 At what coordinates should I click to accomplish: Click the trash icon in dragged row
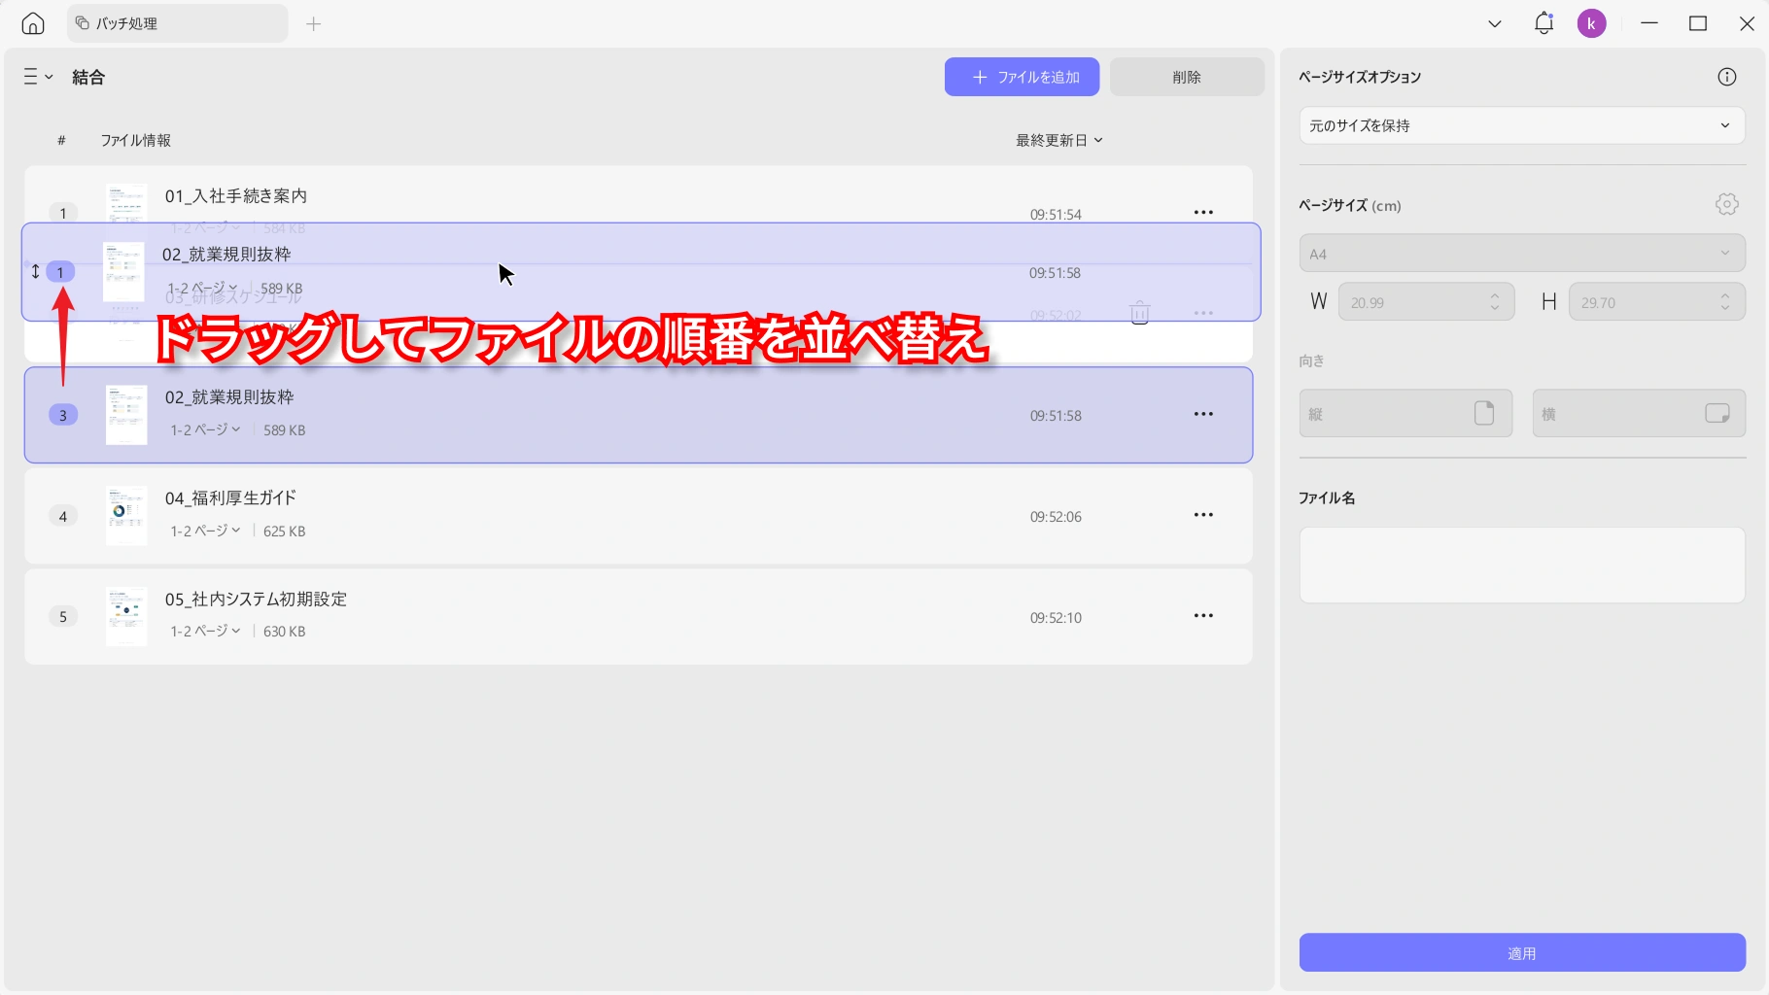(1139, 313)
